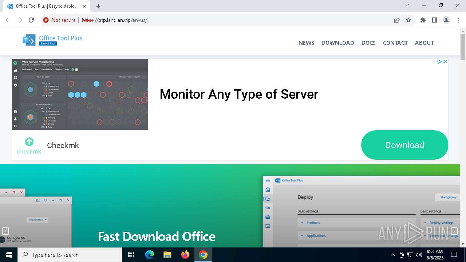466x262 pixels.
Task: Click the hamburger menu in Office Tool Plus preview
Action: (x=268, y=180)
